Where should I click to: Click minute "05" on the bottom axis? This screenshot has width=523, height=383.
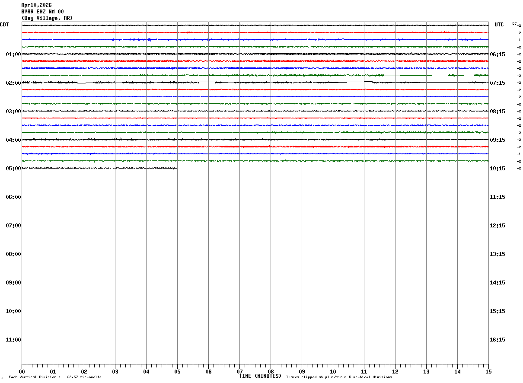[x=177, y=372]
